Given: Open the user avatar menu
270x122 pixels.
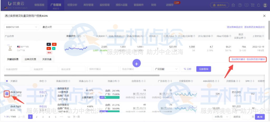Looking at the screenshot, I should [265, 5].
